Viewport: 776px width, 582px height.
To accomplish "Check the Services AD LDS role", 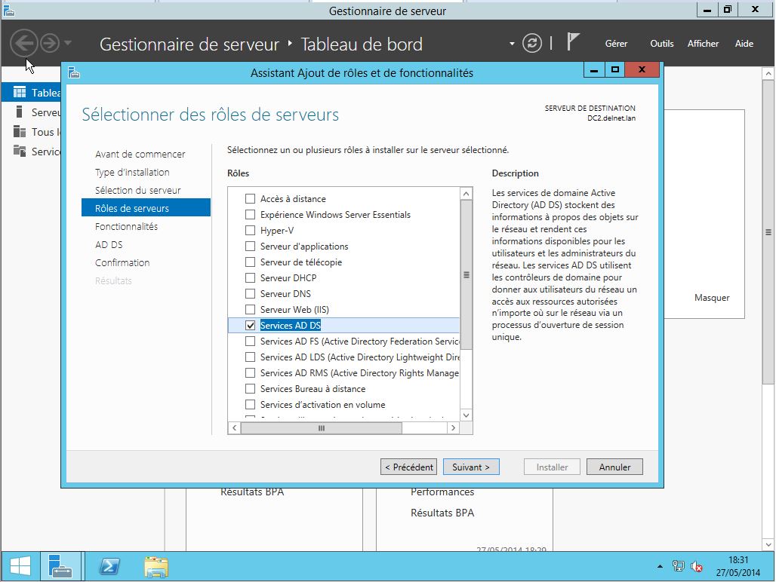I will [251, 357].
